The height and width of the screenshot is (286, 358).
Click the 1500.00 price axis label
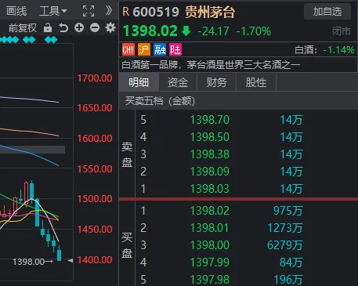point(95,199)
